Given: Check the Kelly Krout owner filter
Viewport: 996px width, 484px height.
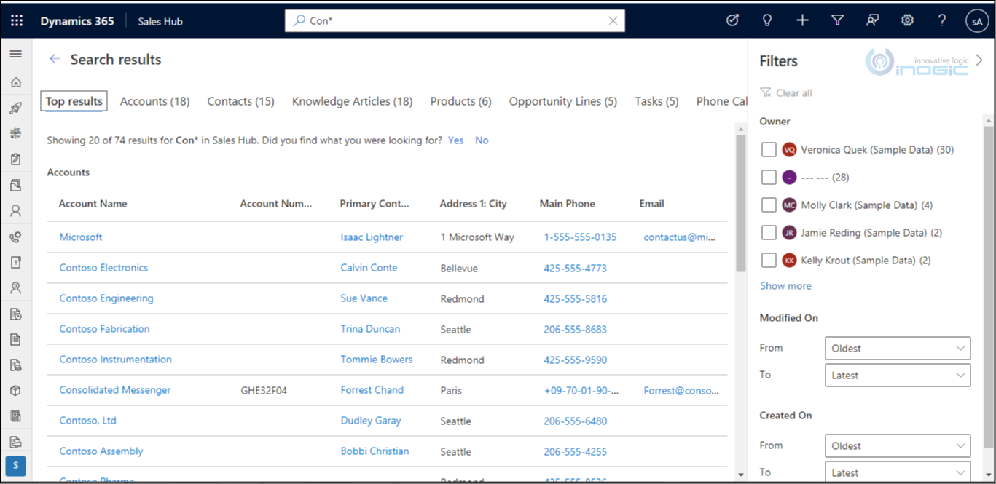Looking at the screenshot, I should pyautogui.click(x=769, y=261).
